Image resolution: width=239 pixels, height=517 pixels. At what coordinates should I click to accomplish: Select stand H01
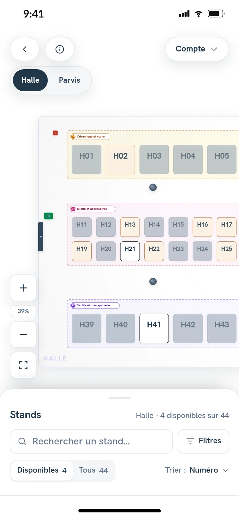click(x=86, y=160)
